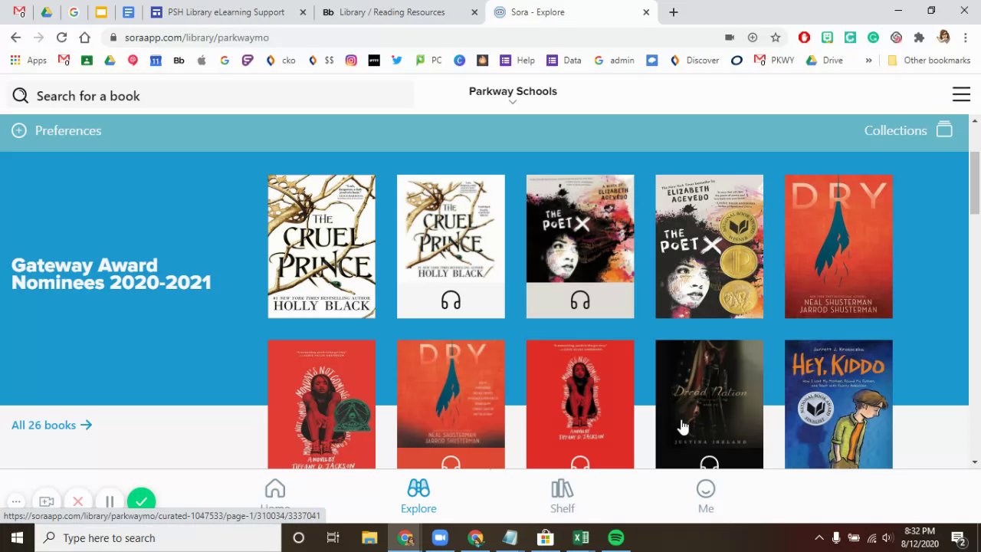This screenshot has width=981, height=552.
Task: Open The Poet X audiobook cover
Action: pyautogui.click(x=580, y=246)
